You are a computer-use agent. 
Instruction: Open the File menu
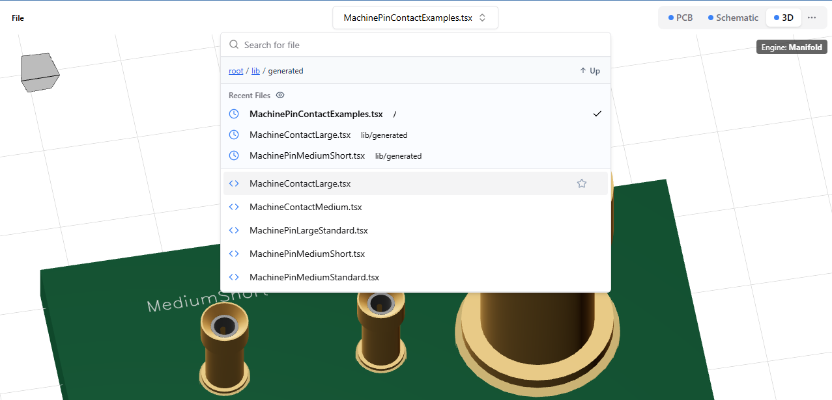[x=18, y=18]
